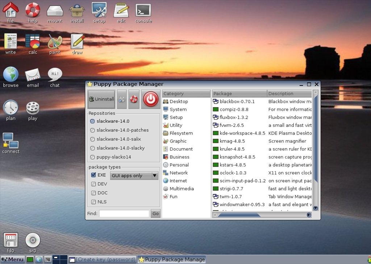Switch to Create key (password) taskbar window
This screenshot has width=371, height=264.
tap(102, 260)
